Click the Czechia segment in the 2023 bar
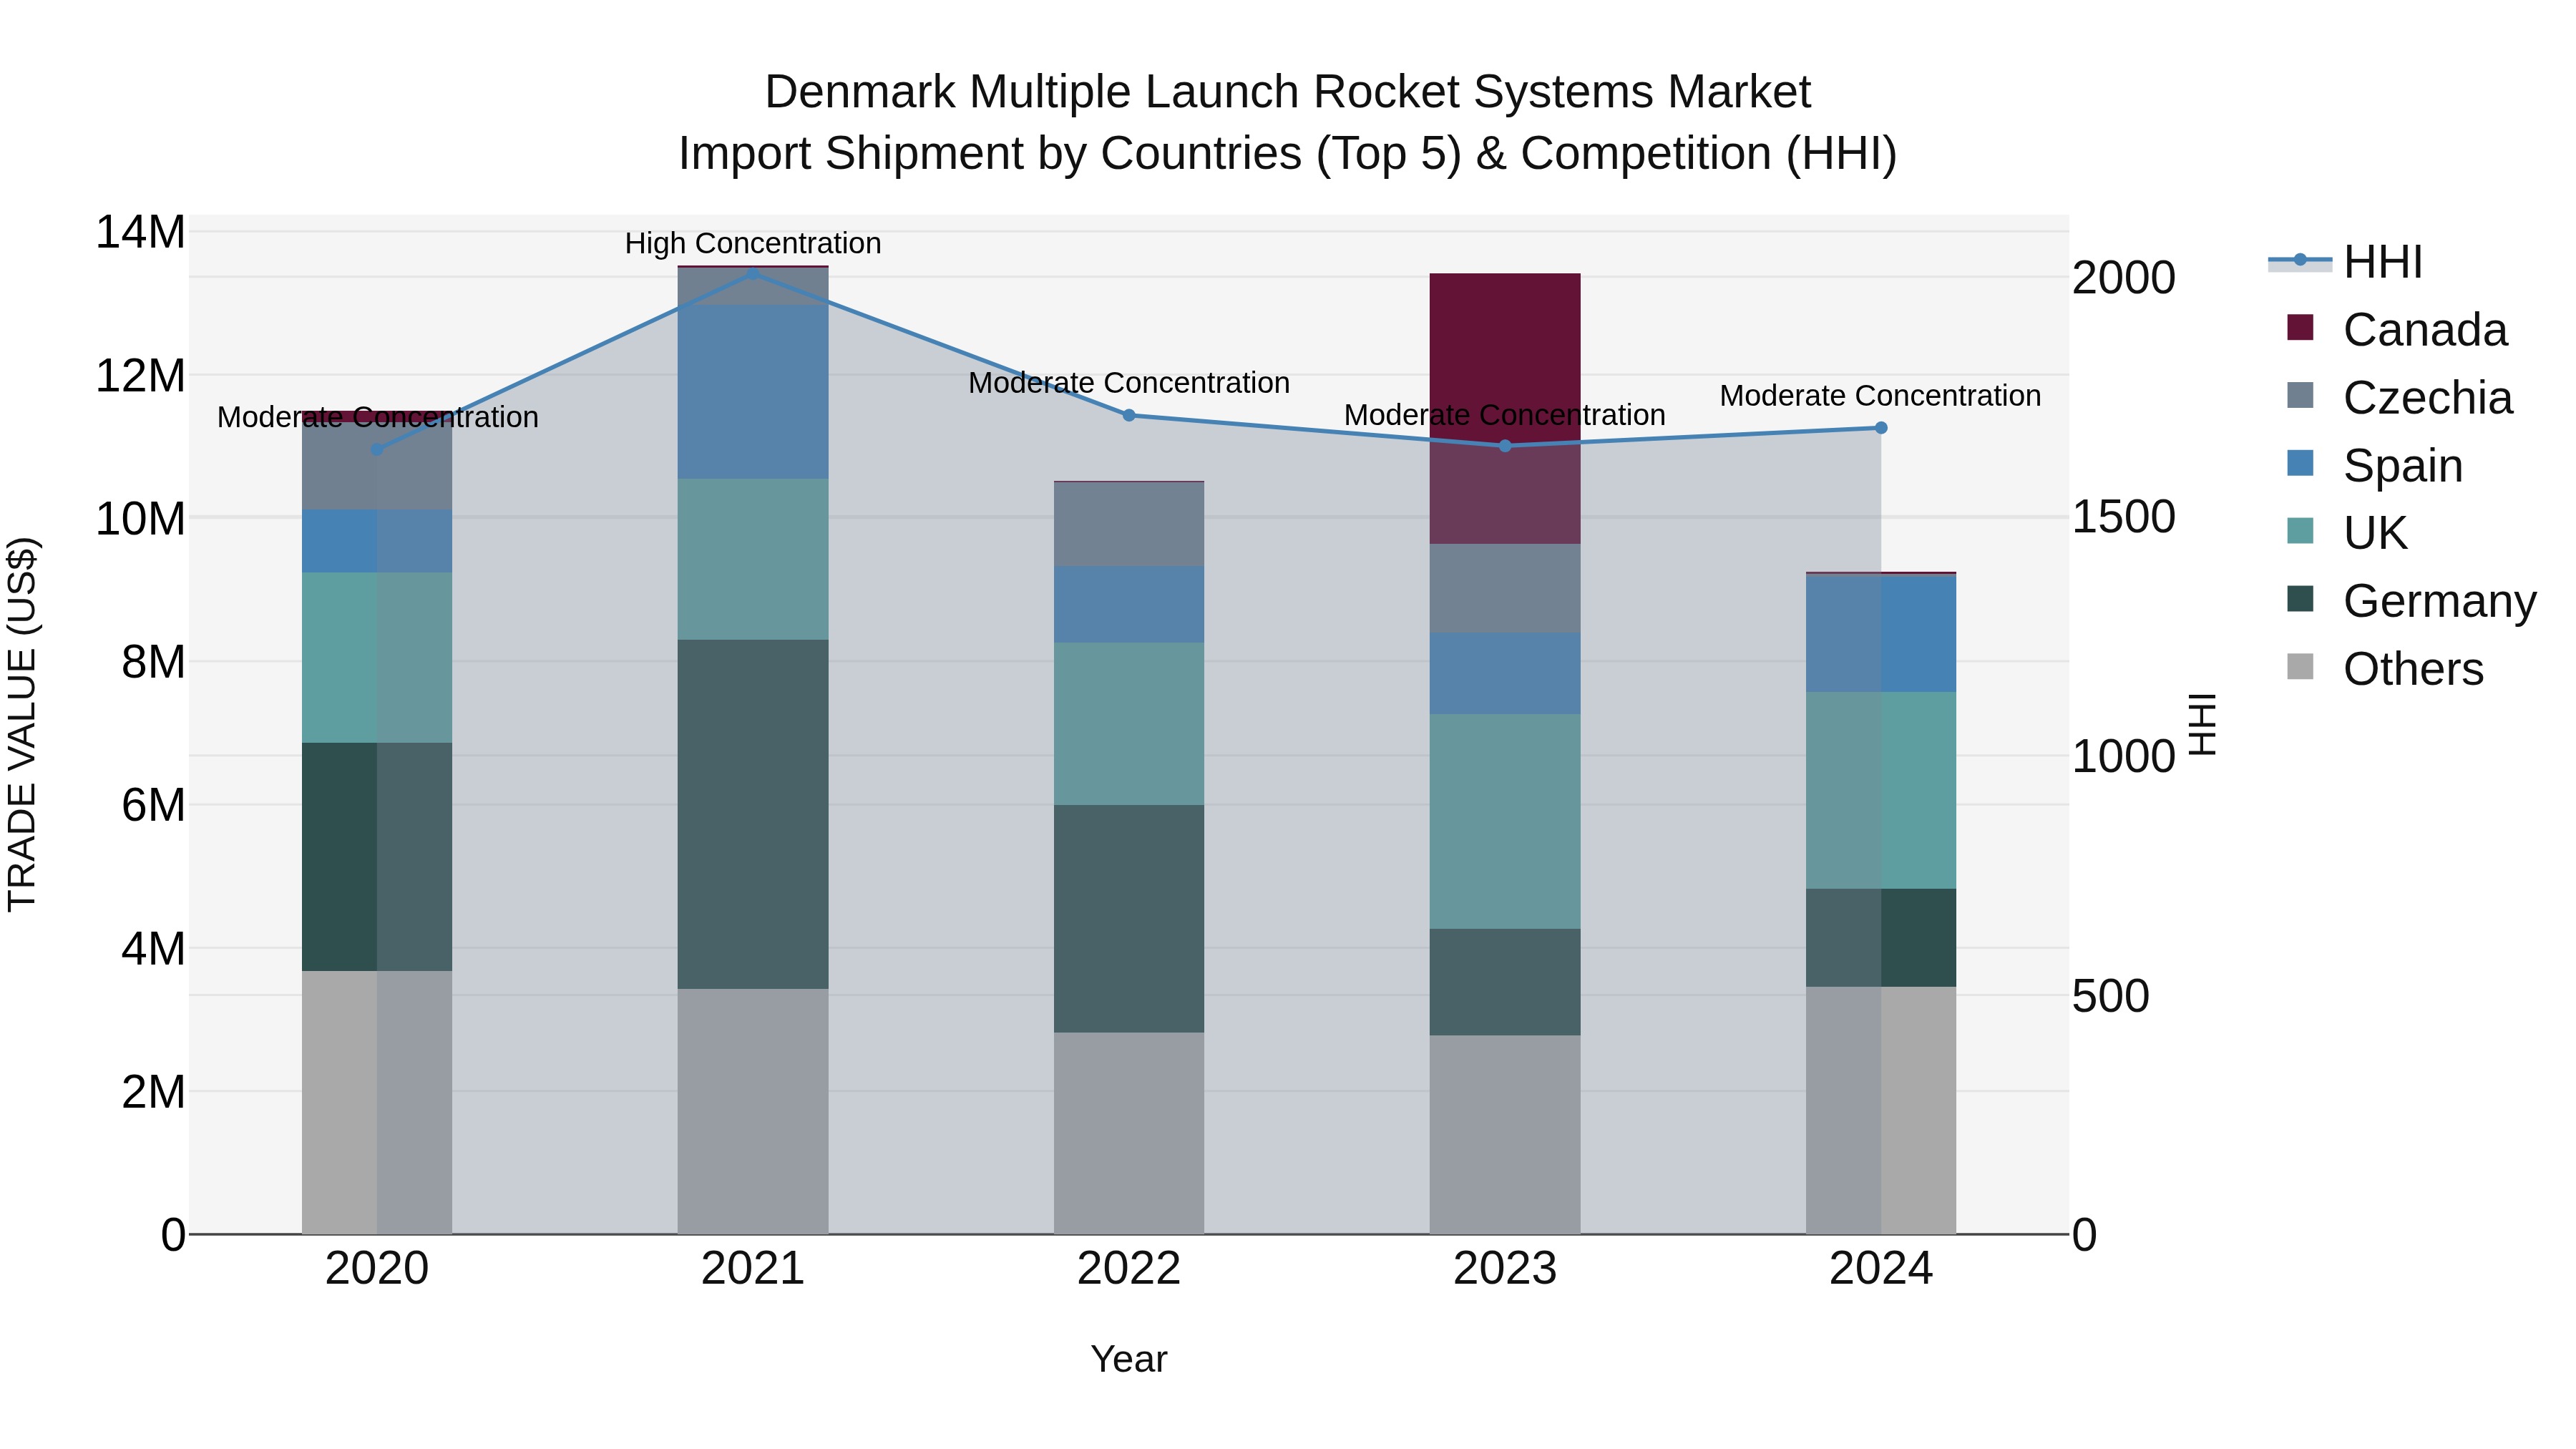The width and height of the screenshot is (2576, 1449). coord(1505,588)
